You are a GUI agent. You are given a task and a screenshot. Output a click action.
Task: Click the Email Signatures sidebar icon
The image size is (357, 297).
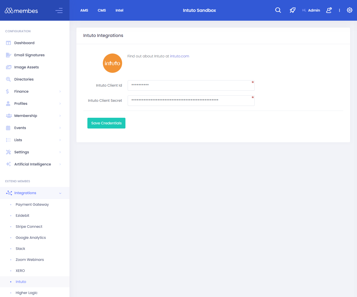(x=9, y=55)
